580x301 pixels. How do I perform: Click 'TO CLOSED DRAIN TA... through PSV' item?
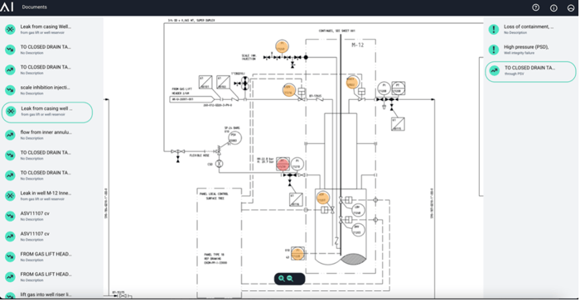(530, 71)
